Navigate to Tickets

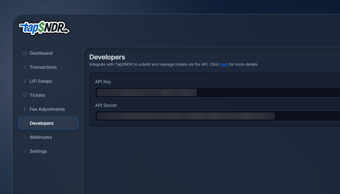pyautogui.click(x=48, y=95)
